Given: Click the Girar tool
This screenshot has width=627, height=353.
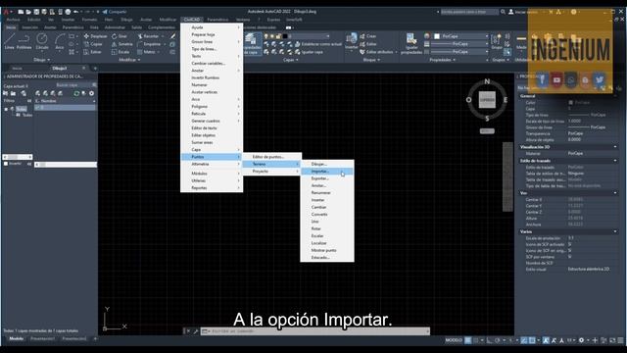Looking at the screenshot, I should tap(120, 36).
